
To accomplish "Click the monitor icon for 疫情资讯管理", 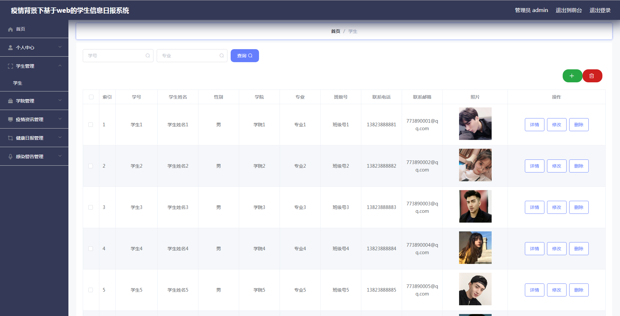I will coord(10,119).
